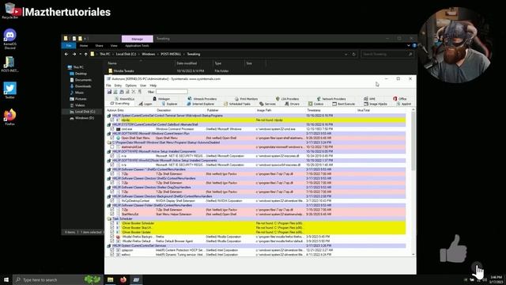The height and width of the screenshot is (285, 506).
Task: Switch to the Image Hijacks tab
Action: [x=376, y=104]
